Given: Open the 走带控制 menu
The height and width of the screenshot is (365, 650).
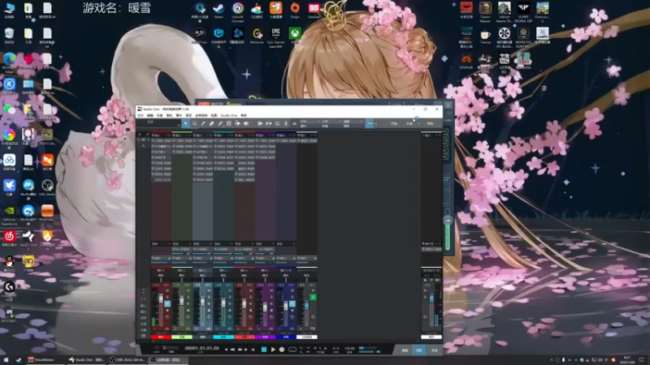Looking at the screenshot, I should click(201, 115).
